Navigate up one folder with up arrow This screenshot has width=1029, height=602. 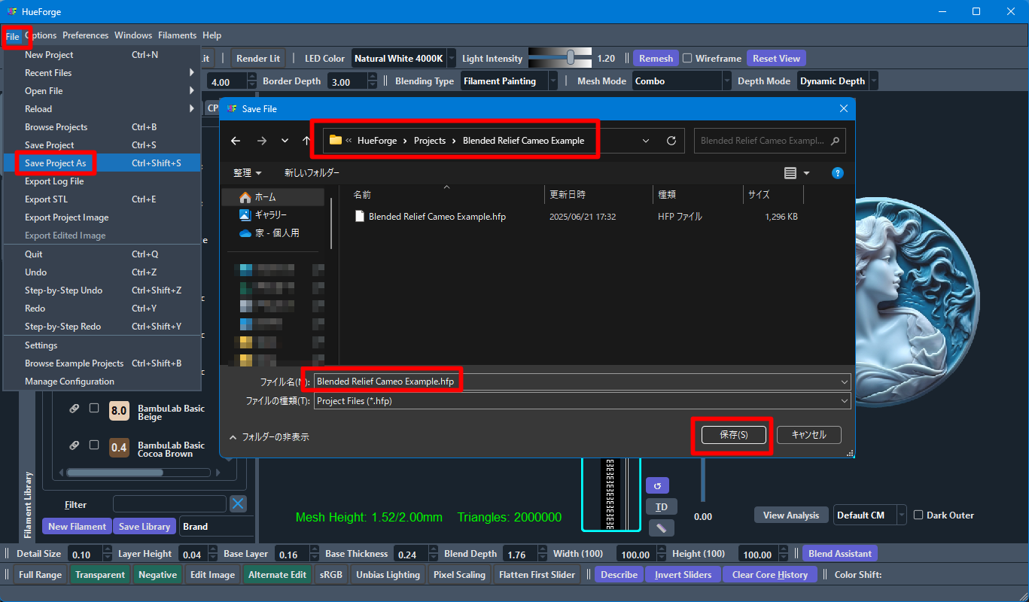(x=306, y=141)
